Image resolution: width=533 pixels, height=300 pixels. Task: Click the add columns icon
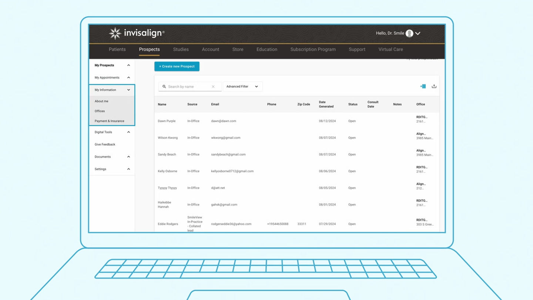423,86
